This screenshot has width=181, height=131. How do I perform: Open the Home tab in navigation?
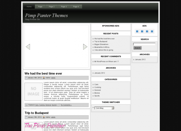[x=29, y=7]
